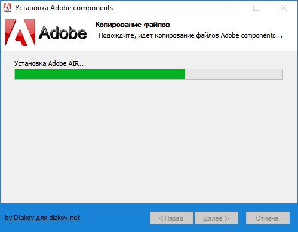Image resolution: width=298 pixels, height=232 pixels.
Task: Click the Adobe icon in title bar
Action: [7, 8]
